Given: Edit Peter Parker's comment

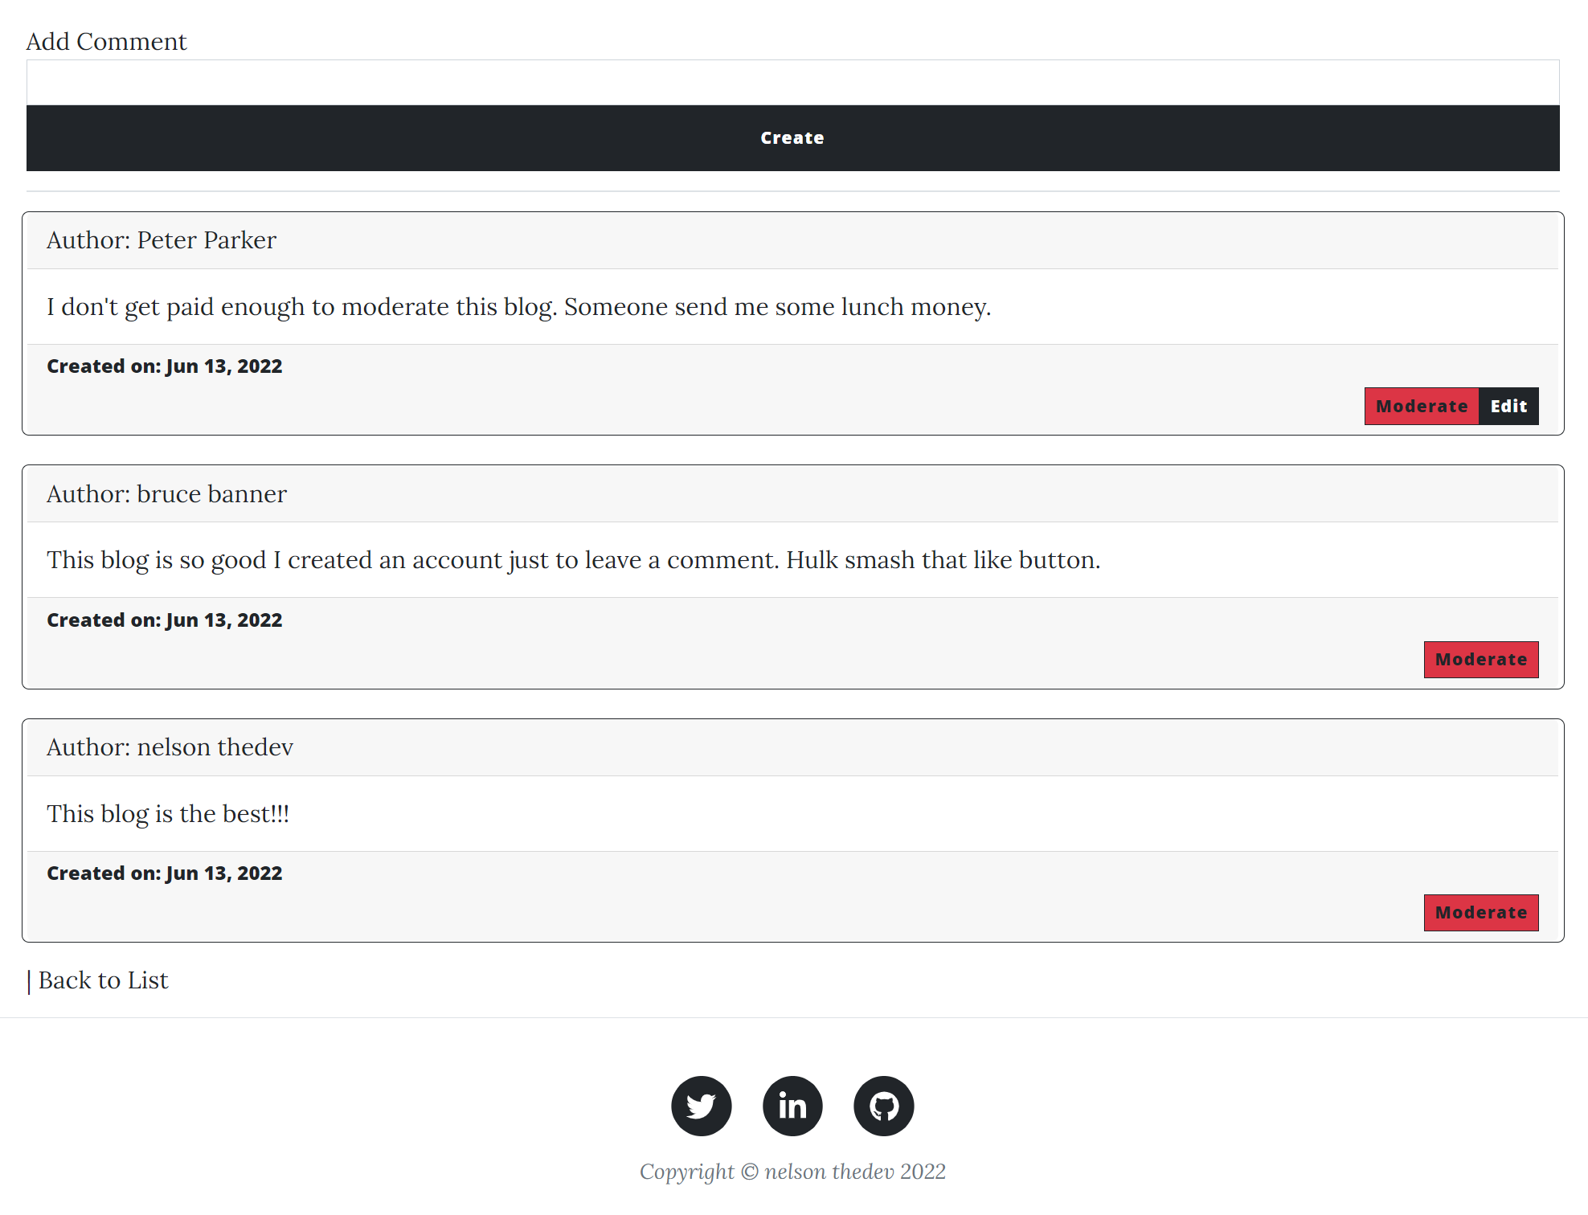Looking at the screenshot, I should pyautogui.click(x=1508, y=406).
